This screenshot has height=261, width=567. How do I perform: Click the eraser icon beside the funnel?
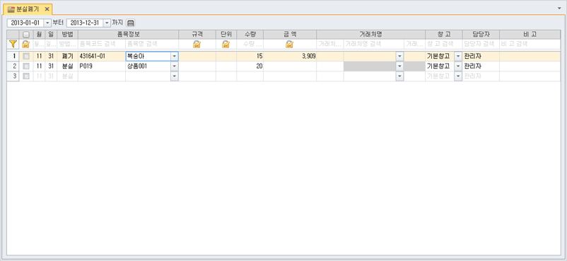pyautogui.click(x=25, y=44)
